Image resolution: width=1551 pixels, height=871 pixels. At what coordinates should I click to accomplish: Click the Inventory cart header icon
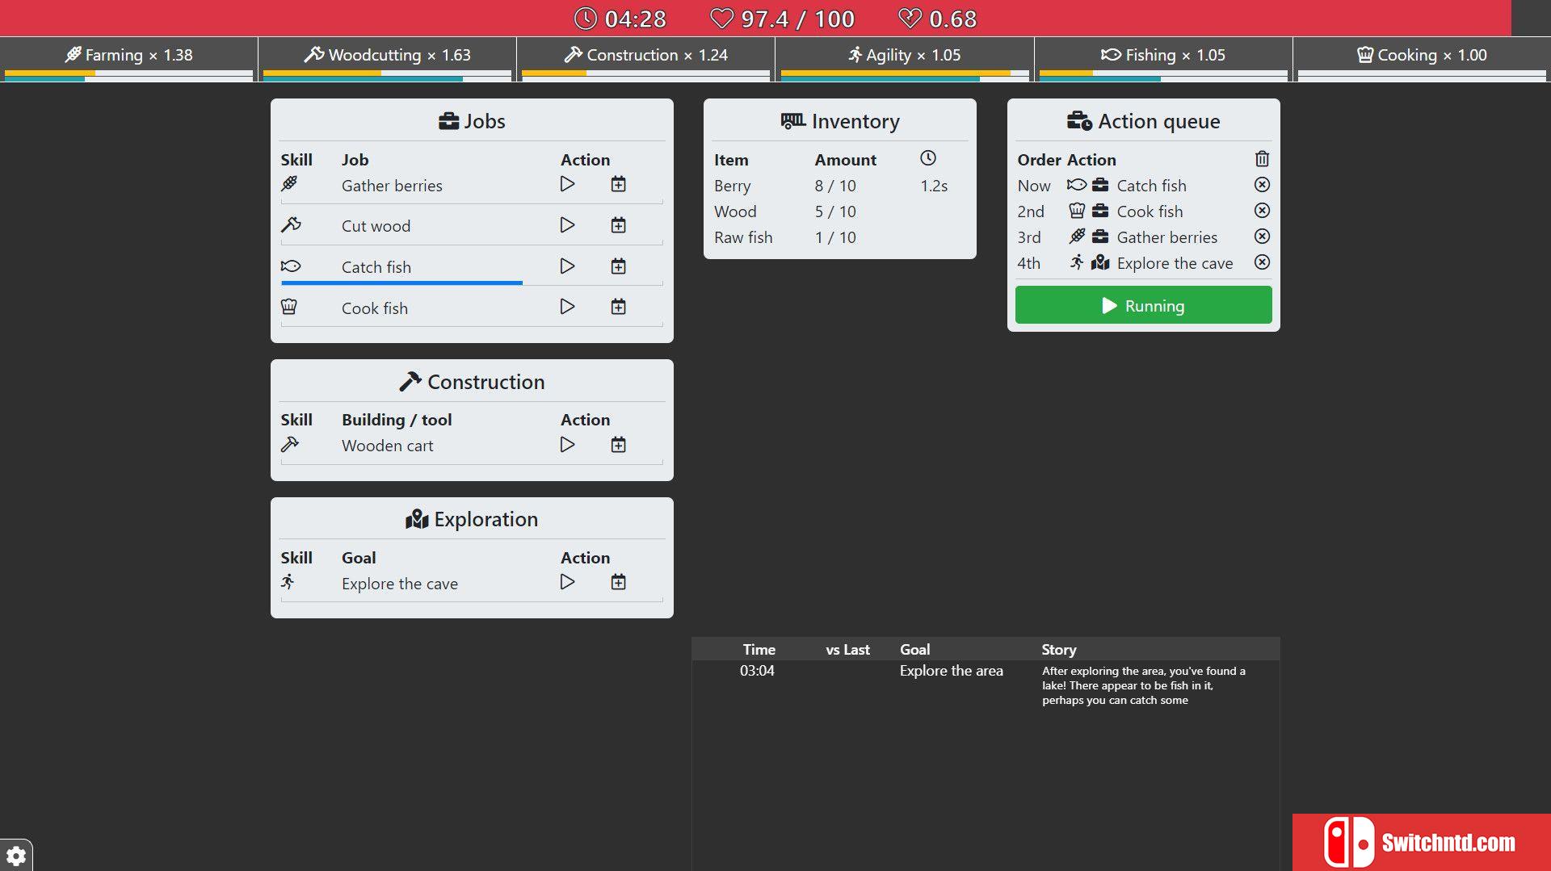[x=793, y=121]
